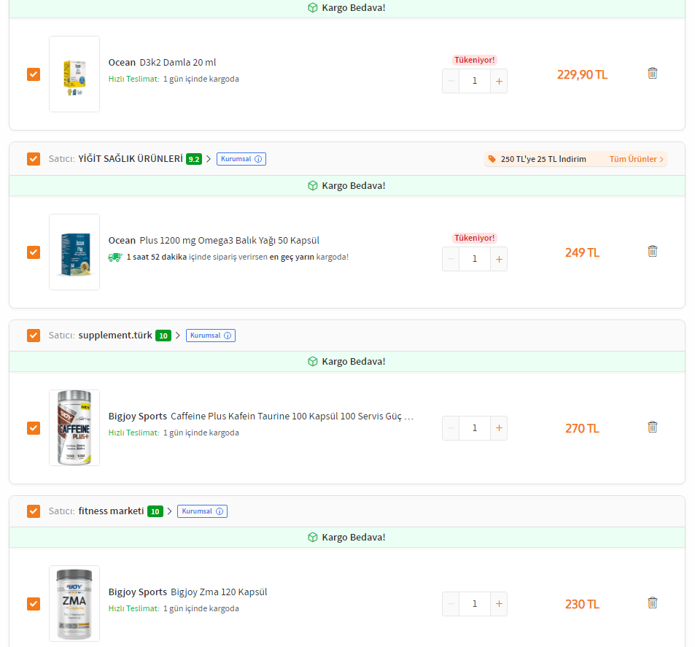Click Tükeniyor! label on Ocean Plus Omega3
This screenshot has height=647, width=695.
475,238
